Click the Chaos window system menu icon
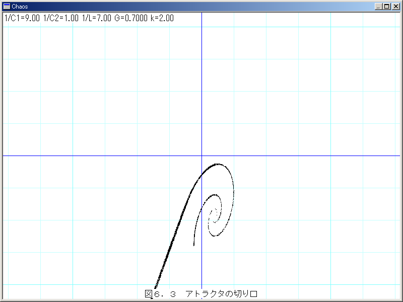Viewport: 403px width, 302px height. 7,7
